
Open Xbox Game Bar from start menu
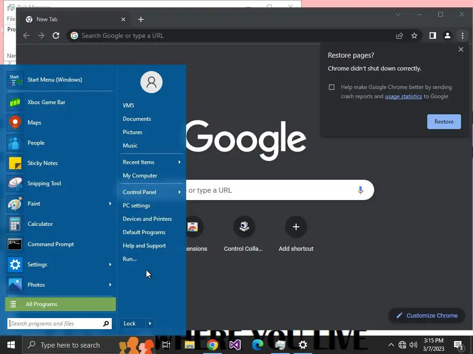[60, 102]
